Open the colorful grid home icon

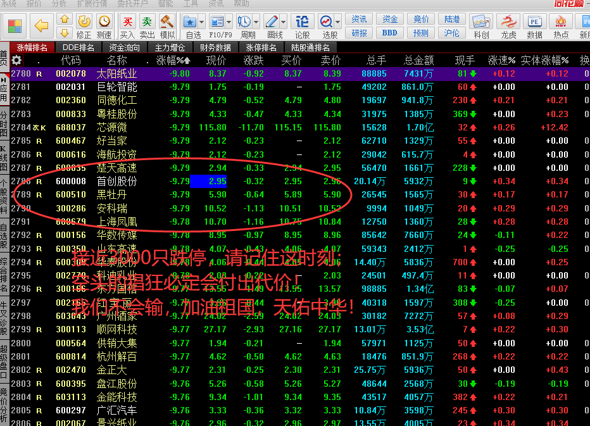[x=15, y=26]
